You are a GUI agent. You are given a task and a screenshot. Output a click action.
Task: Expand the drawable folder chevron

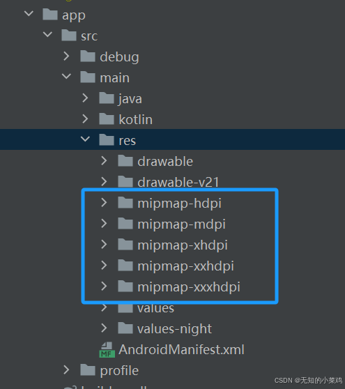point(104,161)
